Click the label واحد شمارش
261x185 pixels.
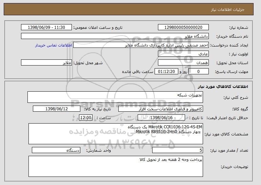click(98, 150)
